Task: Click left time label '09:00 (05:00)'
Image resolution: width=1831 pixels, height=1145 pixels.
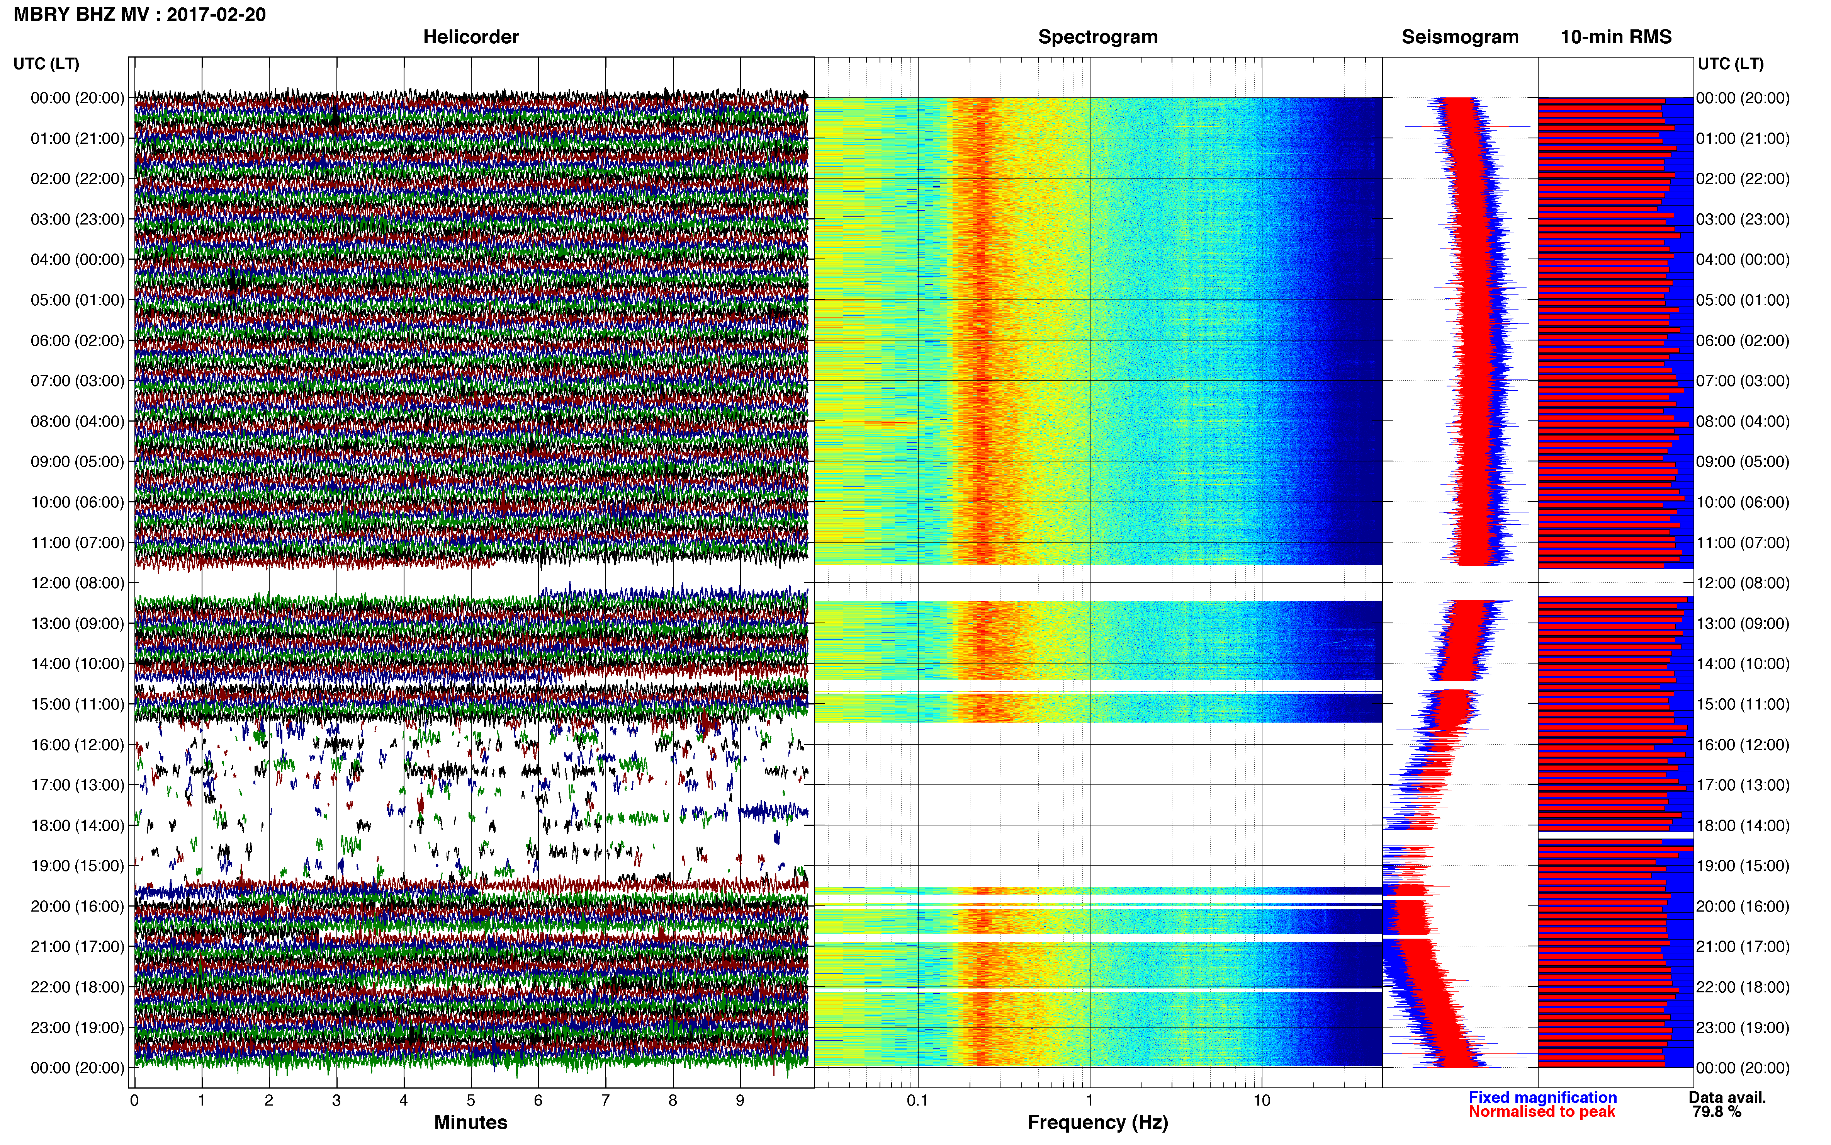Action: pyautogui.click(x=77, y=462)
